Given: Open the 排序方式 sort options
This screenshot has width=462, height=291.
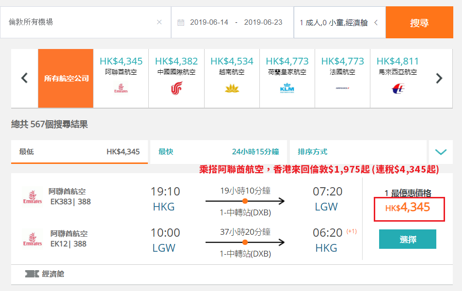Looking at the screenshot, I should [x=358, y=152].
